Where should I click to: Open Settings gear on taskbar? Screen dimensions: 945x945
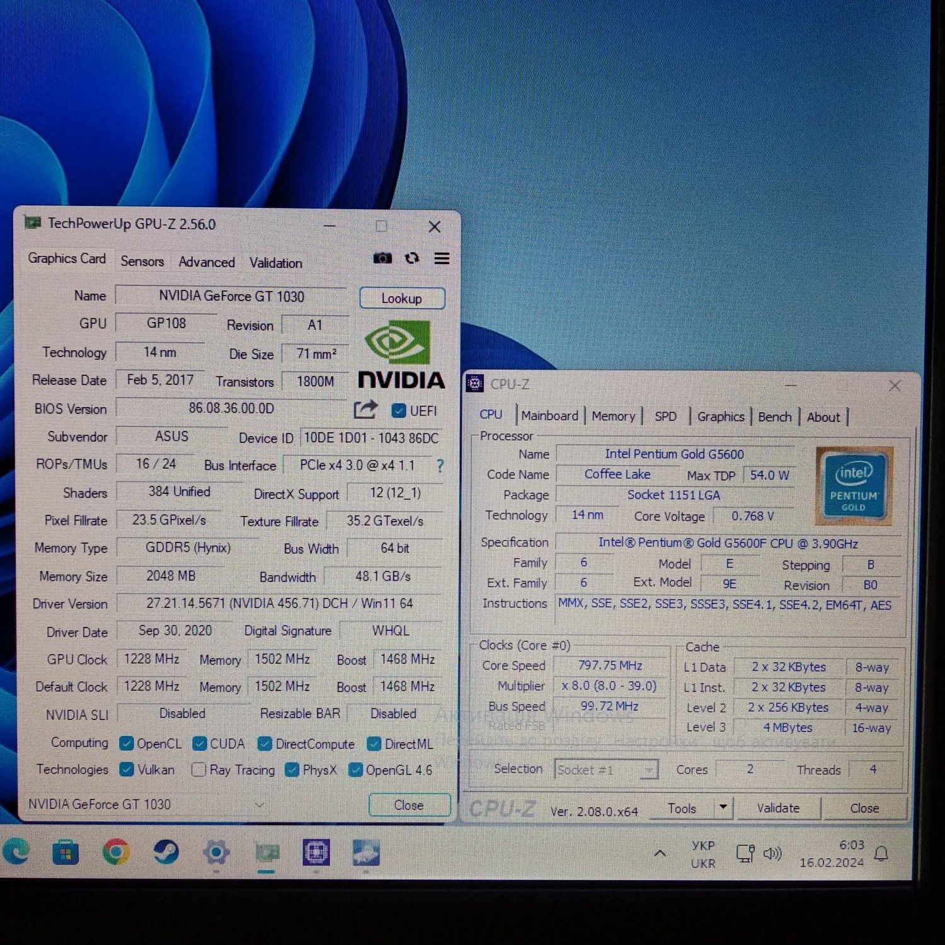coord(216,853)
